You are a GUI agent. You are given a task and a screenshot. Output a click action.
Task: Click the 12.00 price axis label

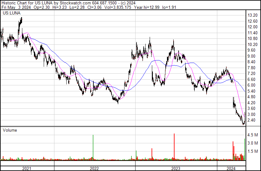point(253,27)
